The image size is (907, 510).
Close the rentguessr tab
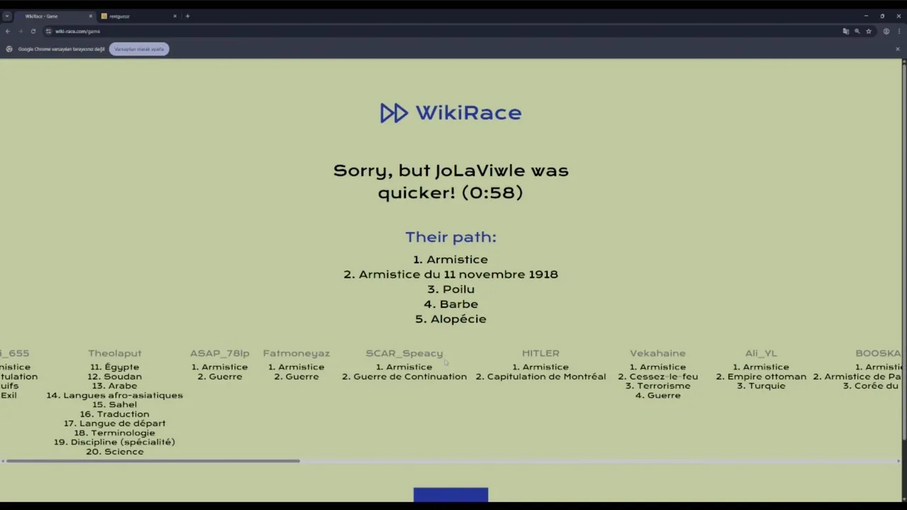(x=175, y=16)
